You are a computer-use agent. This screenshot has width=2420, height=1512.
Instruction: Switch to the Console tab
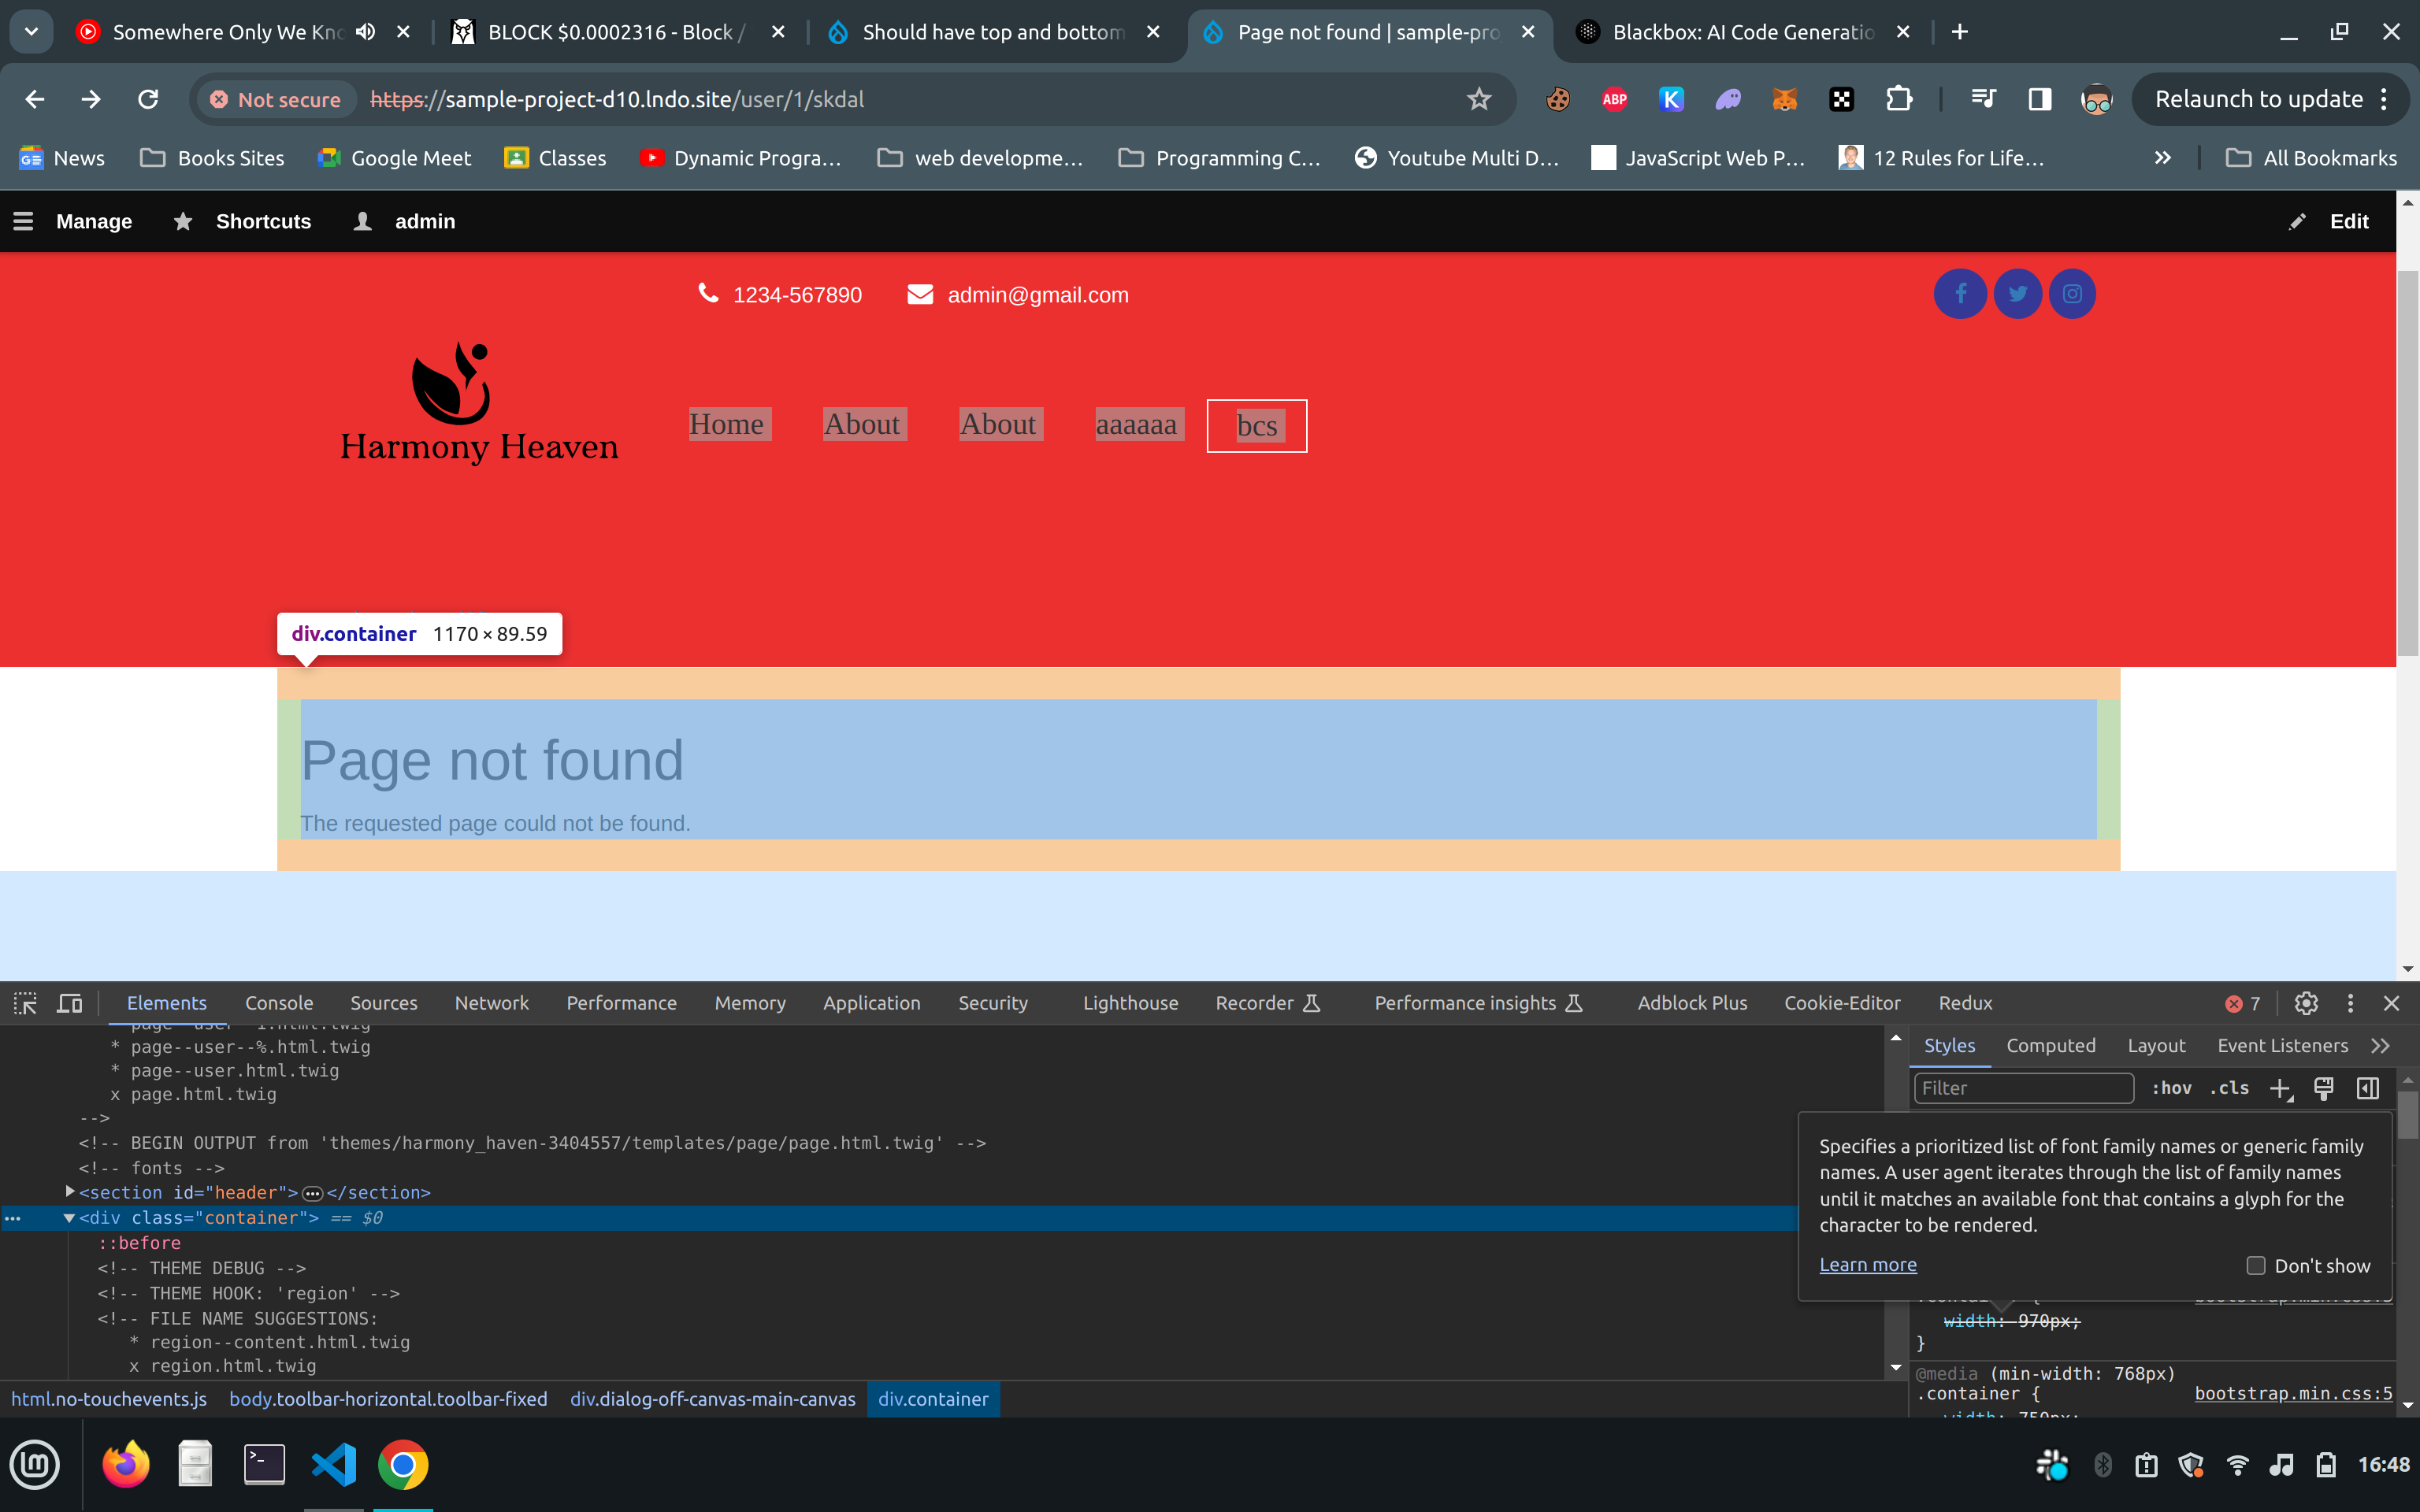pos(279,1003)
